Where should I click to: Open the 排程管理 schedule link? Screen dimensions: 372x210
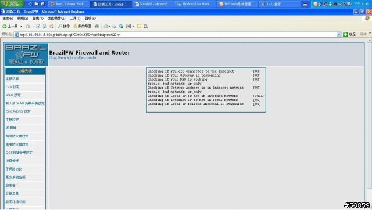pos(12,161)
